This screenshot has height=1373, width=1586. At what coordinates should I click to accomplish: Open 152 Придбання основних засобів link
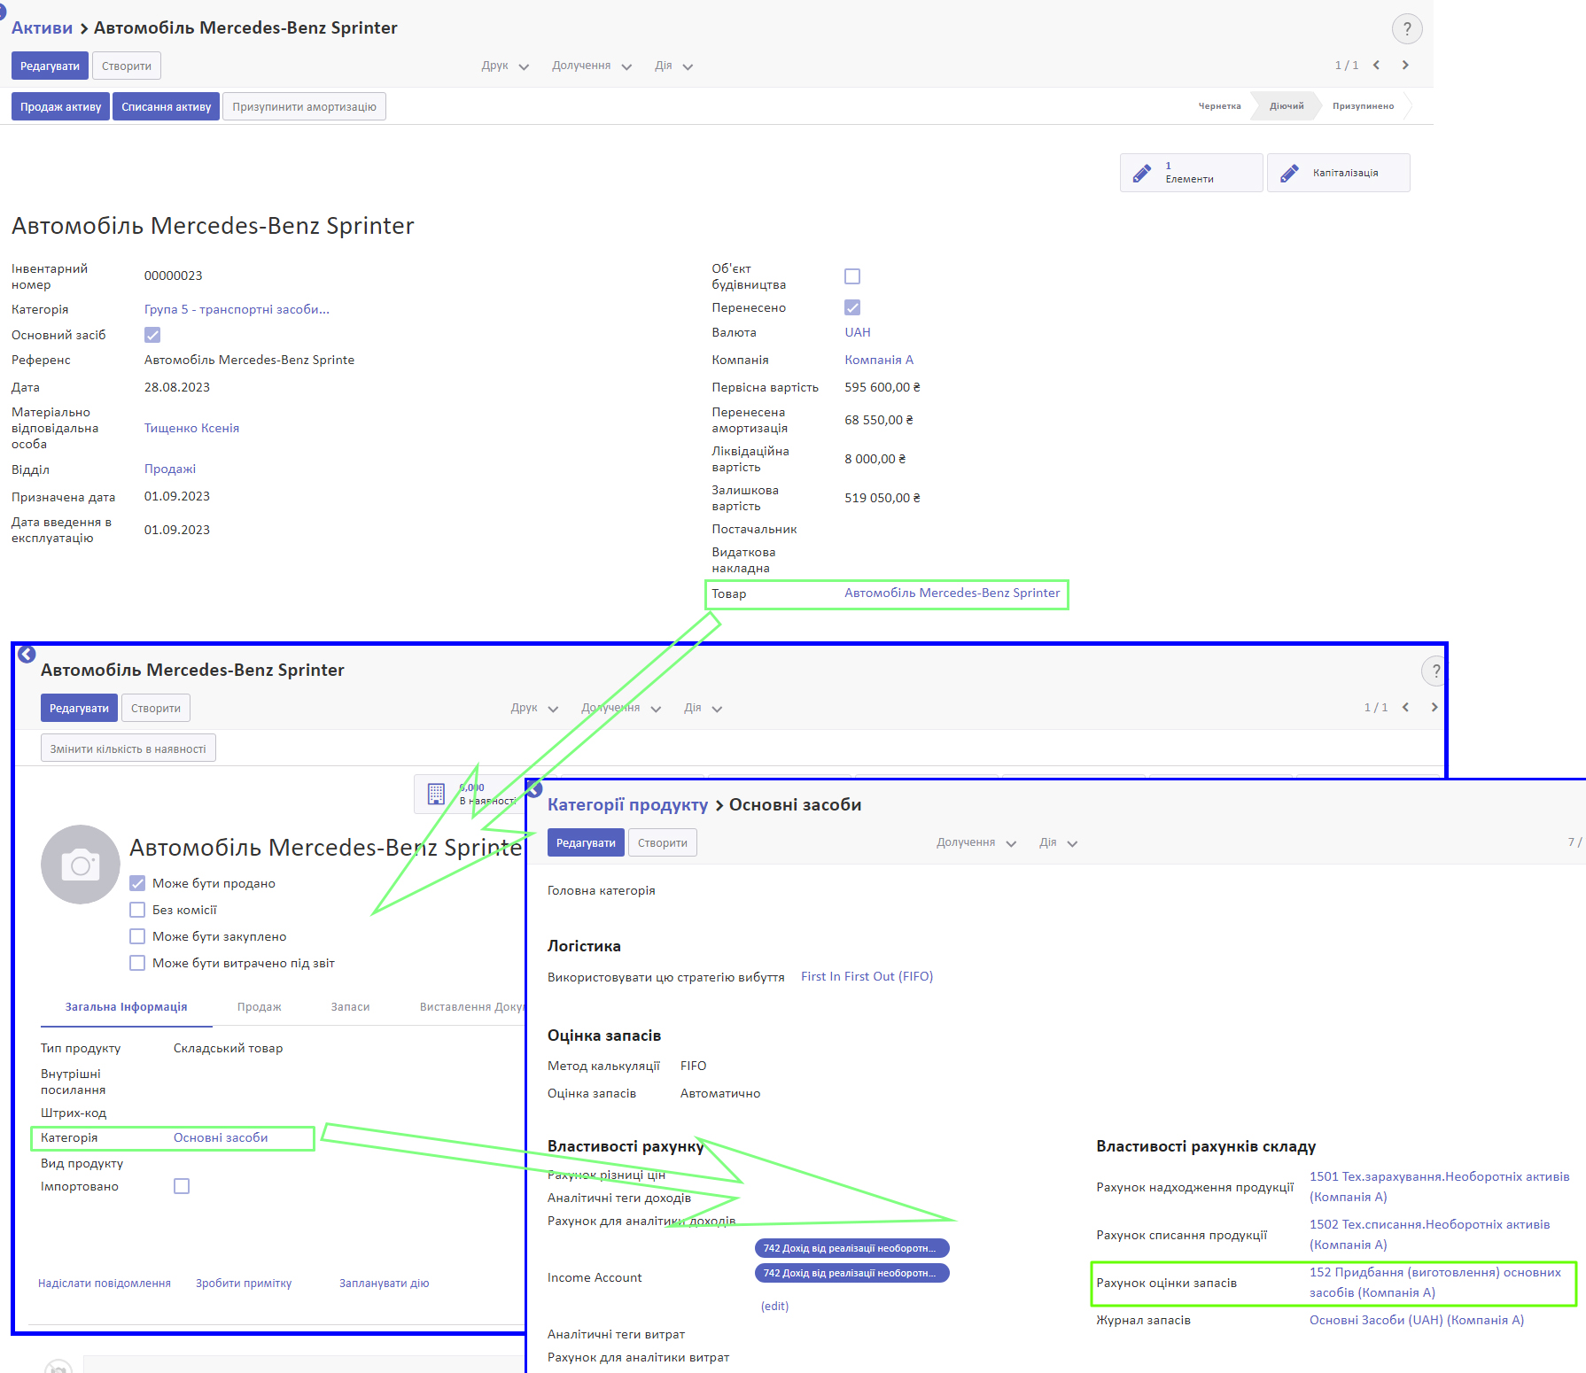click(1435, 1282)
